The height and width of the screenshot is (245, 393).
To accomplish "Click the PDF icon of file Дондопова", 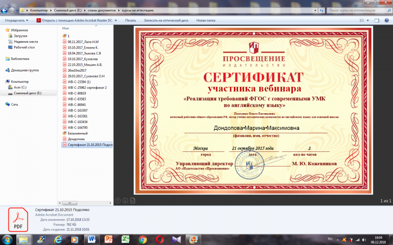I will [x=64, y=139].
